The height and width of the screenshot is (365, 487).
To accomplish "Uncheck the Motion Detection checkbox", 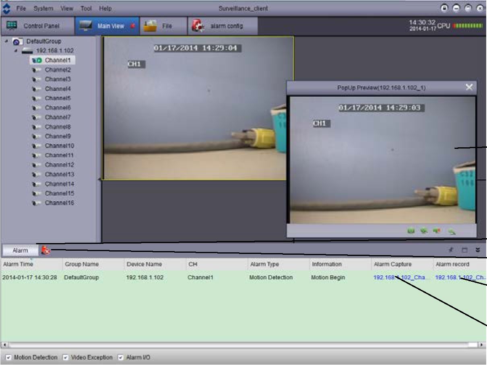I will pyautogui.click(x=9, y=358).
